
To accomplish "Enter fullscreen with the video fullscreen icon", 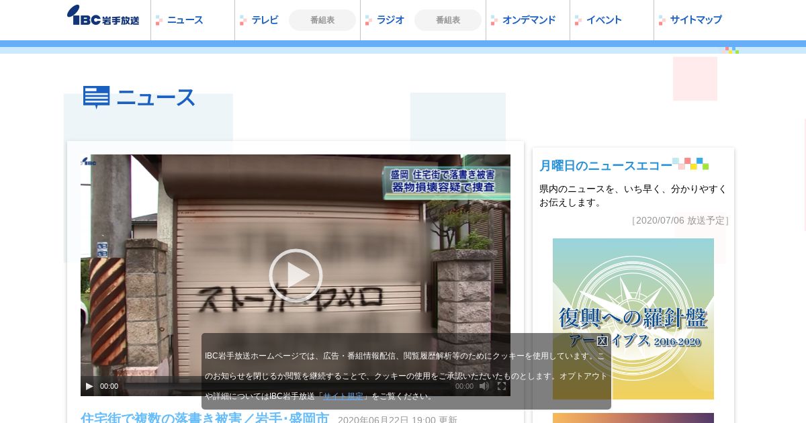I will click(502, 386).
